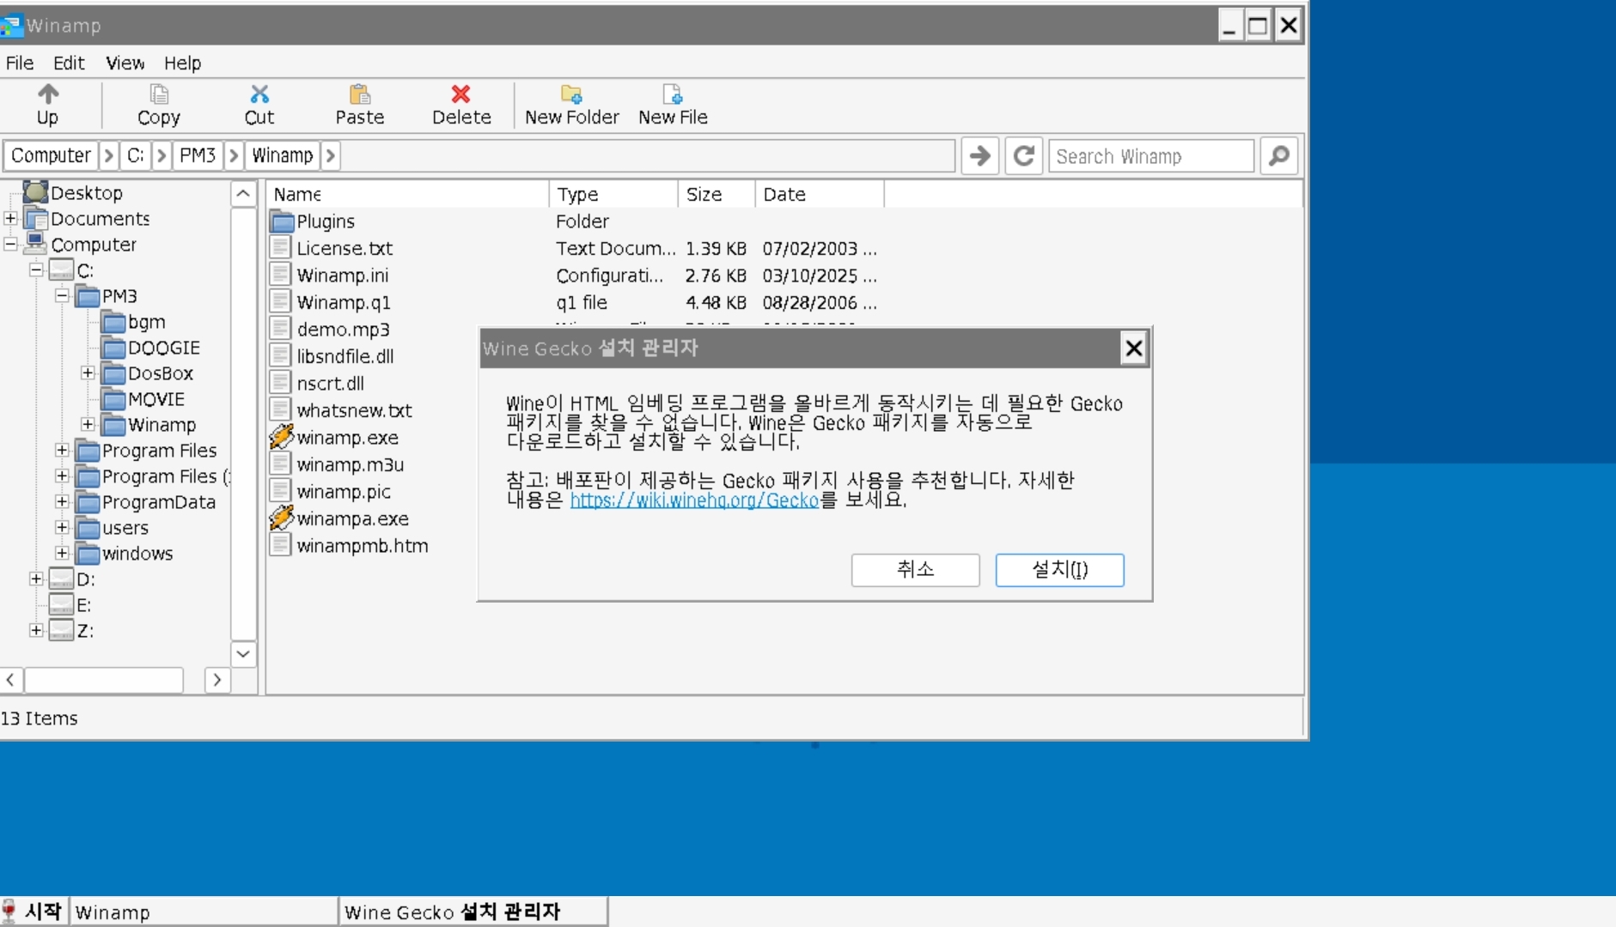
Task: Open the File menu
Action: pos(20,63)
